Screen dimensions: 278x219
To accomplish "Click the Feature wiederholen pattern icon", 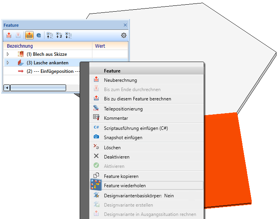I will (x=96, y=185).
